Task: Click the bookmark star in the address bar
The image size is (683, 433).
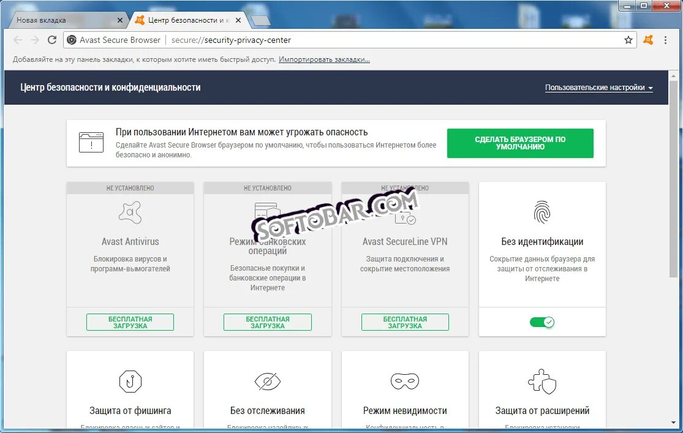Action: 628,40
